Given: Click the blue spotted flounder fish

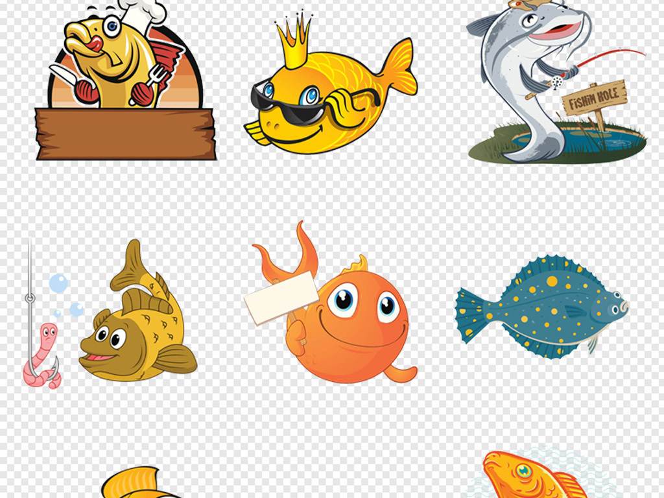Looking at the screenshot, I should click(542, 307).
